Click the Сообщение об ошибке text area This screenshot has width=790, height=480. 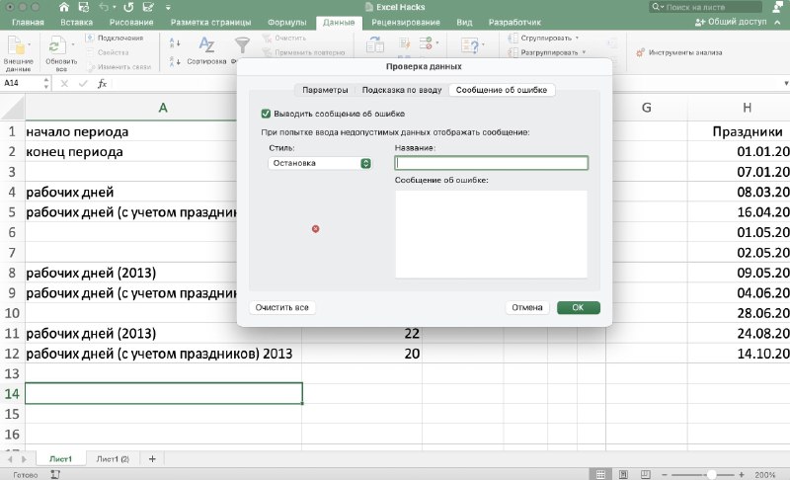pos(491,234)
